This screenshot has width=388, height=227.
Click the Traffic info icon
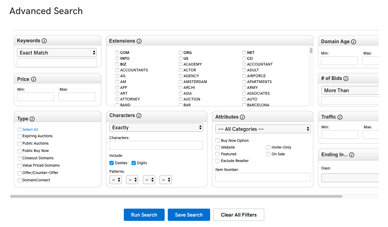(x=340, y=117)
